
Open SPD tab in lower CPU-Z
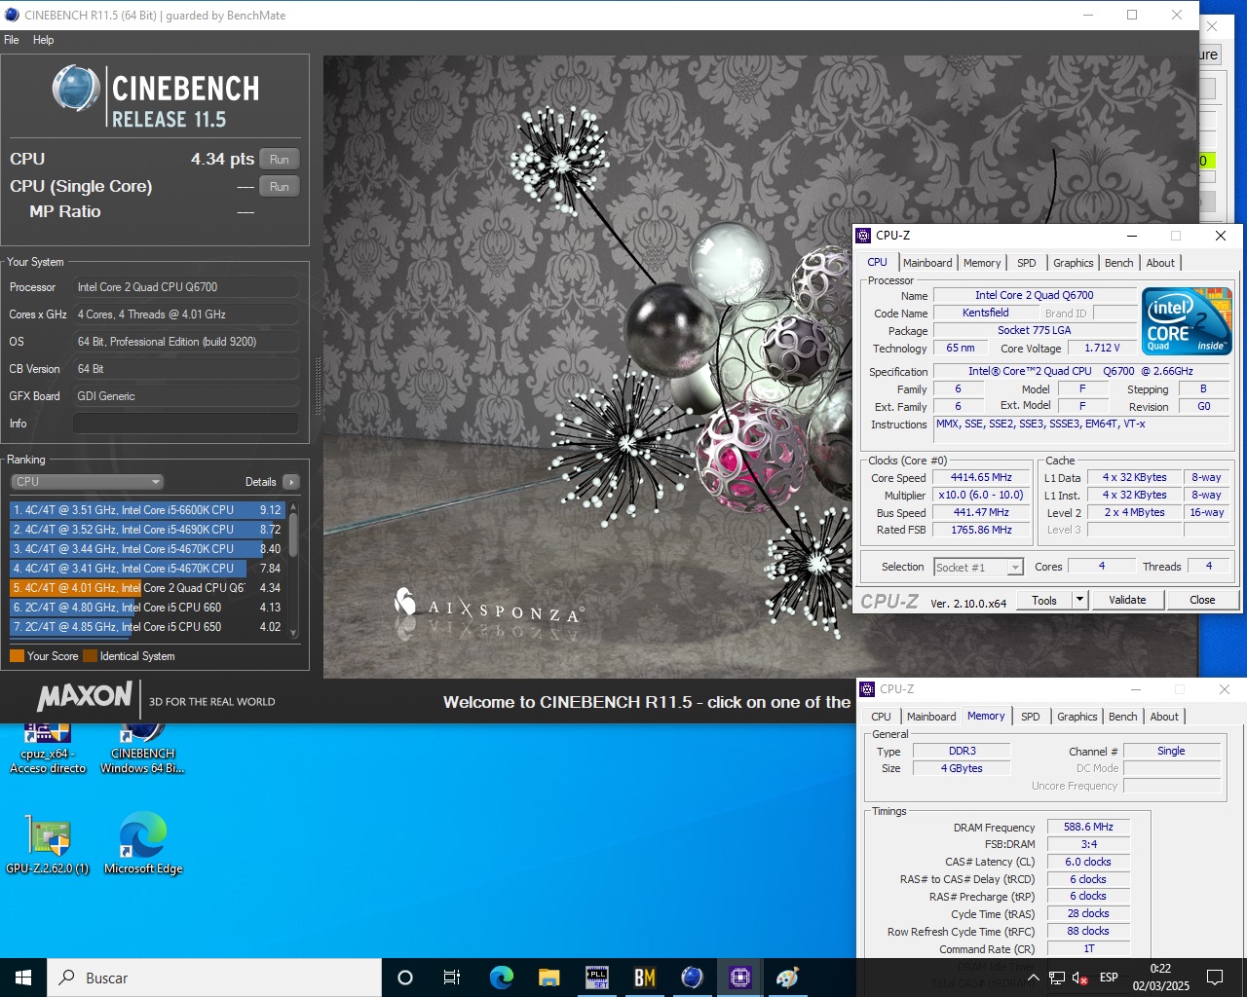click(x=1031, y=717)
